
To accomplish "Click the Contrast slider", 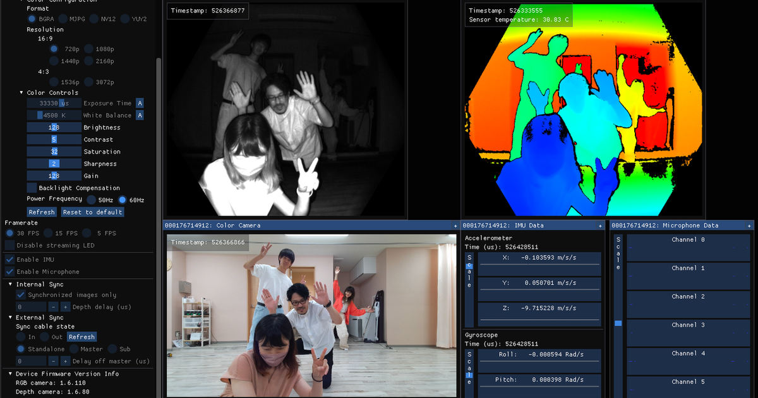I will click(x=54, y=140).
